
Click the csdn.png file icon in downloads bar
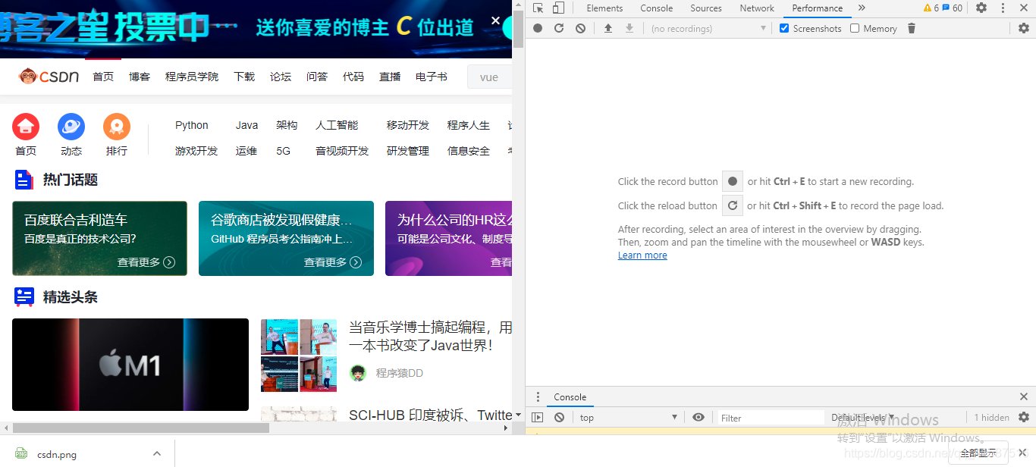(21, 453)
